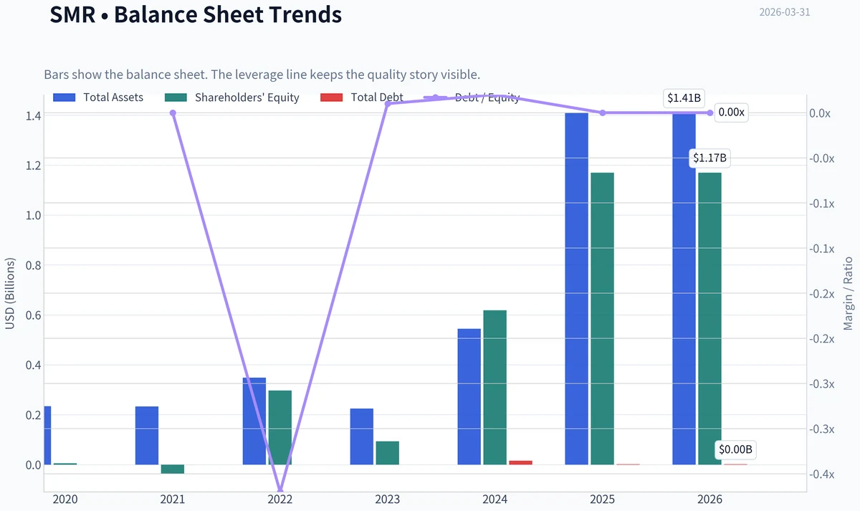Click the 2025 Total Assets blue bar
Image resolution: width=860 pixels, height=511 pixels.
(576, 289)
